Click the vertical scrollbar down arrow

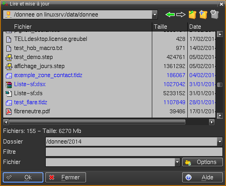click(220, 115)
